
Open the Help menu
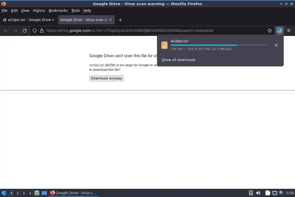click(x=87, y=11)
